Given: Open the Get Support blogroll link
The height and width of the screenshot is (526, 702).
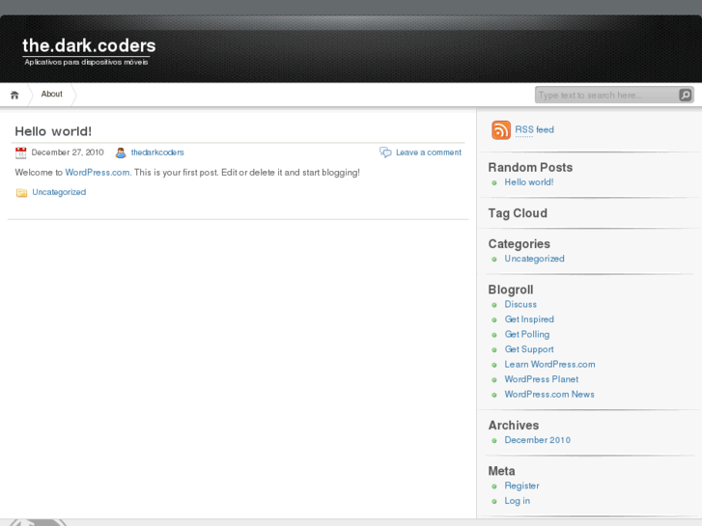Looking at the screenshot, I should (529, 349).
